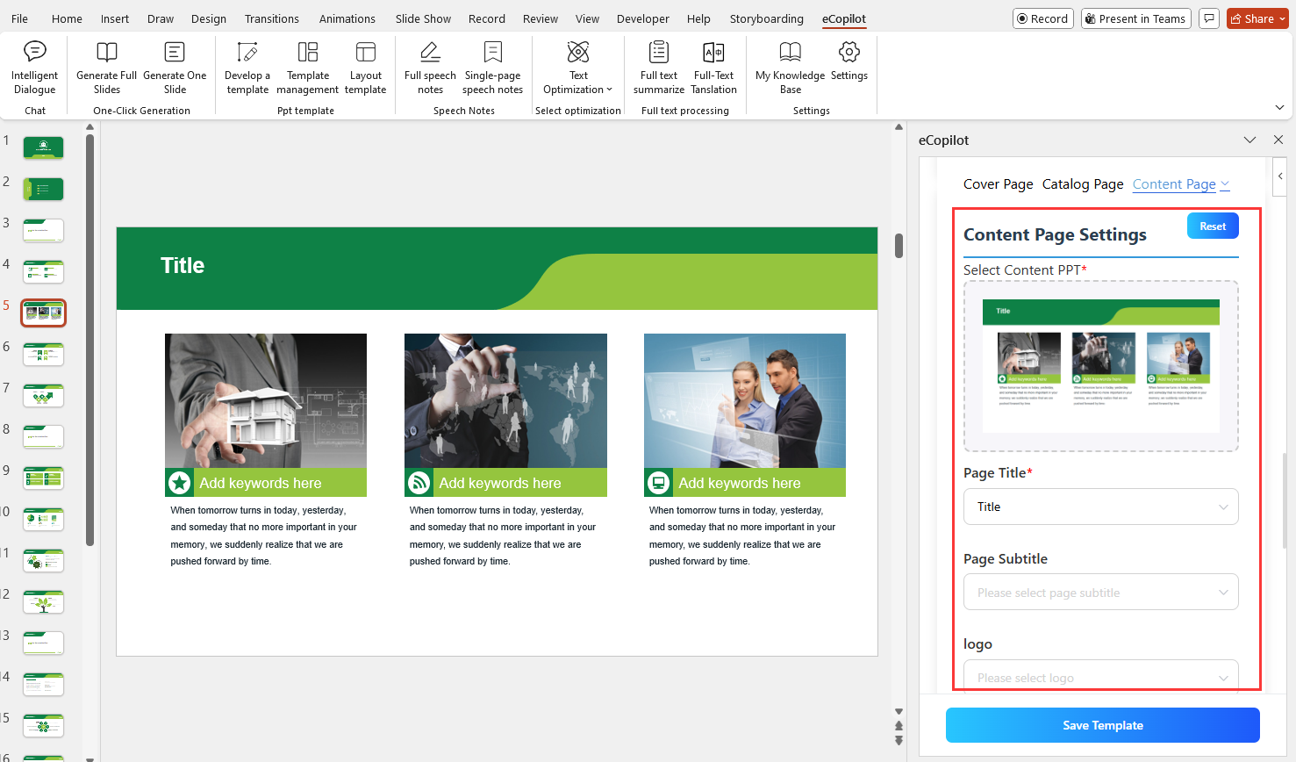The image size is (1296, 762).
Task: Select slide 3 thumbnail in the panel
Action: tap(42, 230)
